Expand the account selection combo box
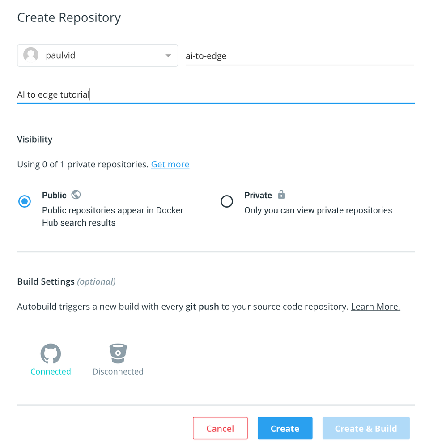 (x=97, y=55)
